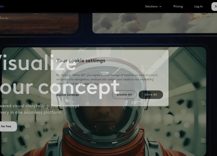Click the cloudy sky thumbnail image

tap(155, 23)
